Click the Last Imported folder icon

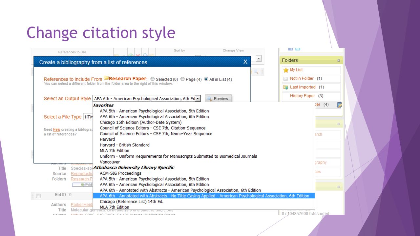click(x=286, y=87)
